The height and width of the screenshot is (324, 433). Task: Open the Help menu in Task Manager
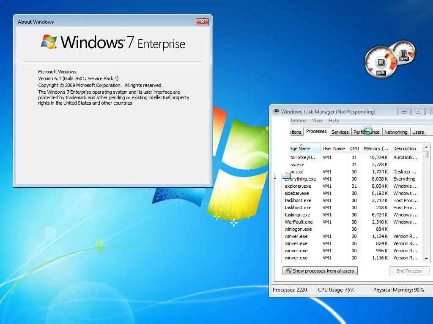click(x=334, y=121)
